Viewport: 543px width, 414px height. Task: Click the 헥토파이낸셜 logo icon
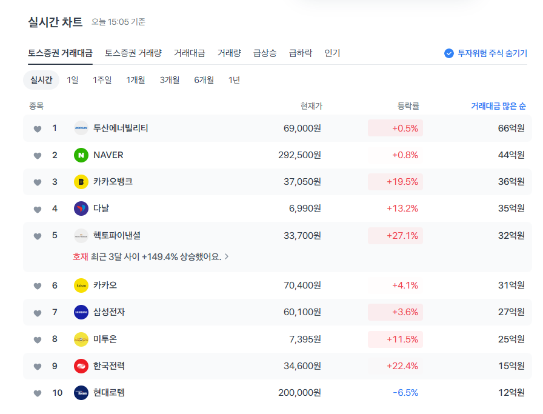pyautogui.click(x=81, y=235)
